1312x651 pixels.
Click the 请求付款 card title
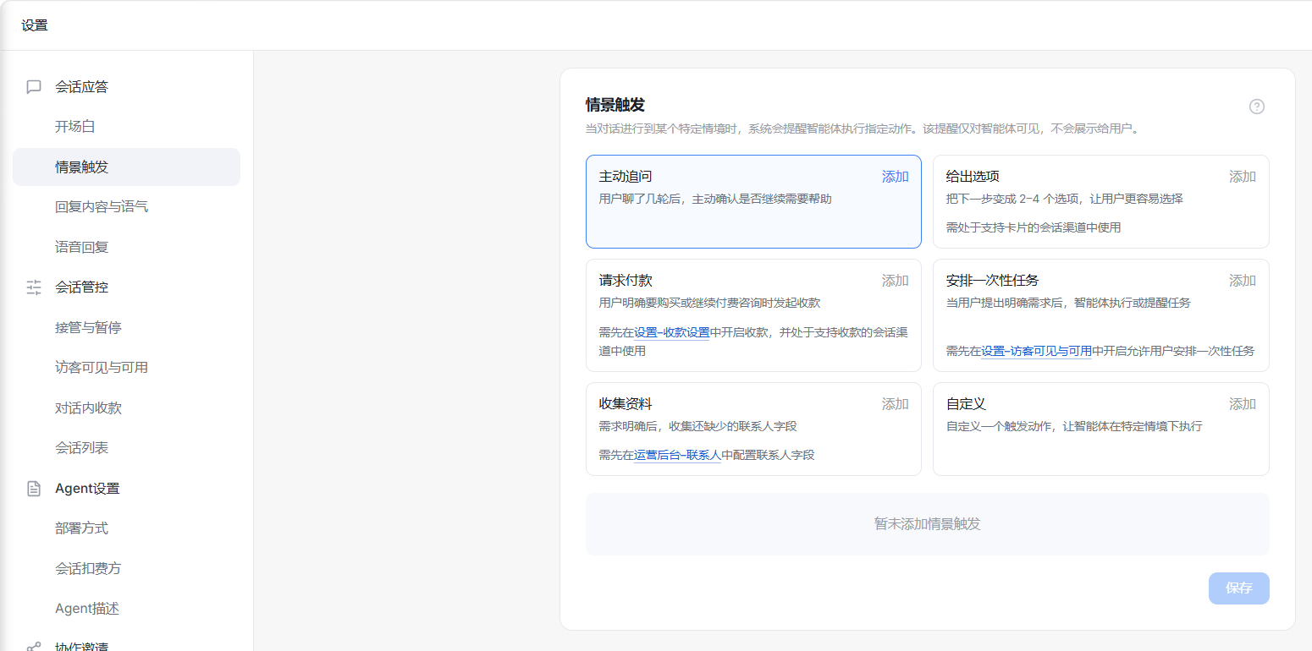[x=626, y=281]
